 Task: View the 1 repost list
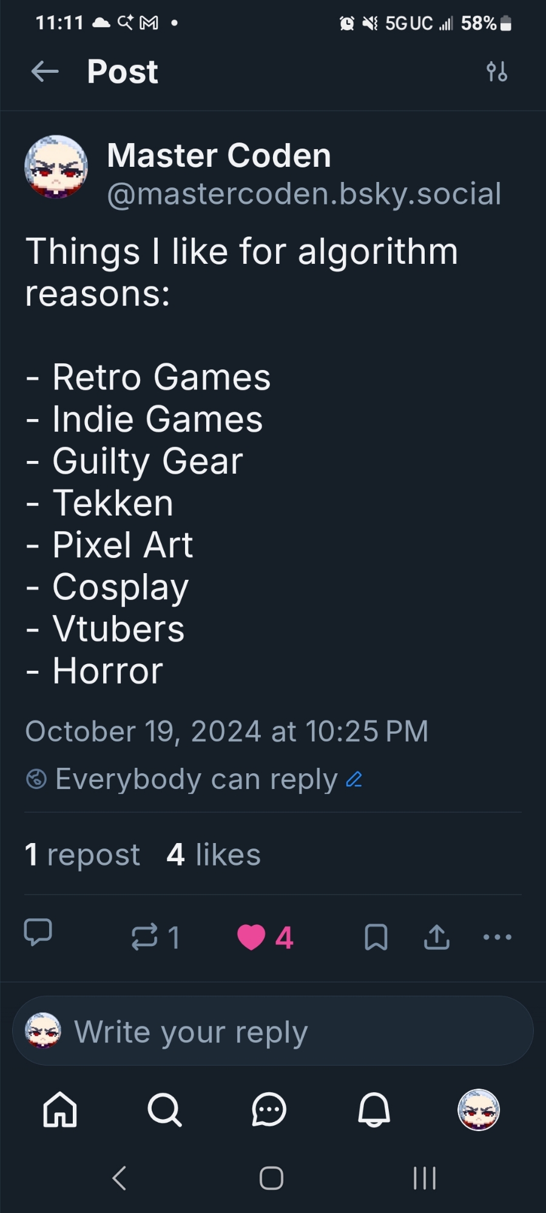[x=83, y=855]
